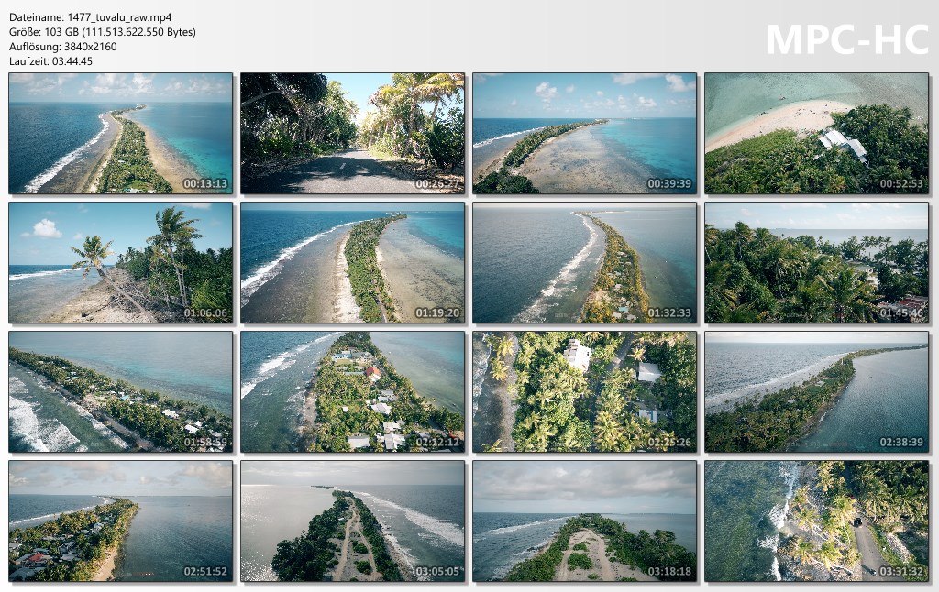This screenshot has width=939, height=592.
Task: Choose the thumbnail stamped 01:19:20
Action: (353, 263)
